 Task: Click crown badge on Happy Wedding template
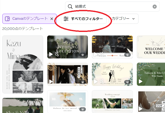127,82
